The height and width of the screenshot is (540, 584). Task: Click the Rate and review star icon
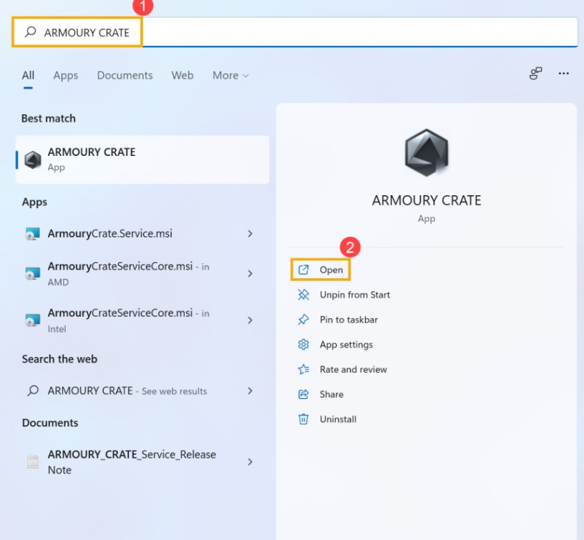click(x=303, y=370)
